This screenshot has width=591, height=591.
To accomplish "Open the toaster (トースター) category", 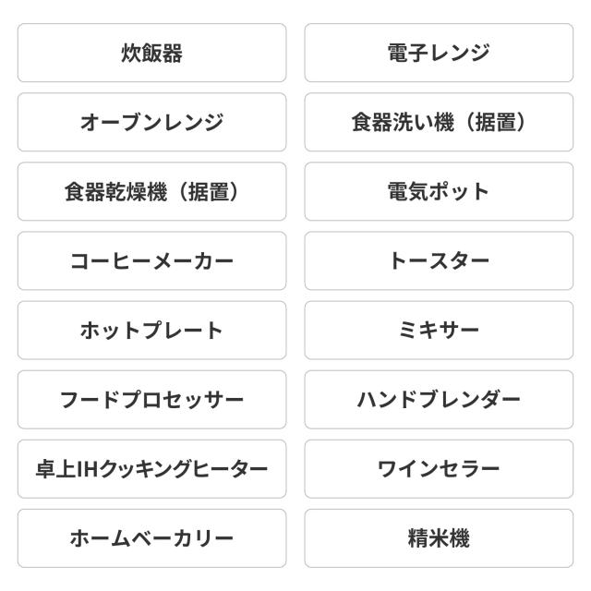I will click(439, 261).
